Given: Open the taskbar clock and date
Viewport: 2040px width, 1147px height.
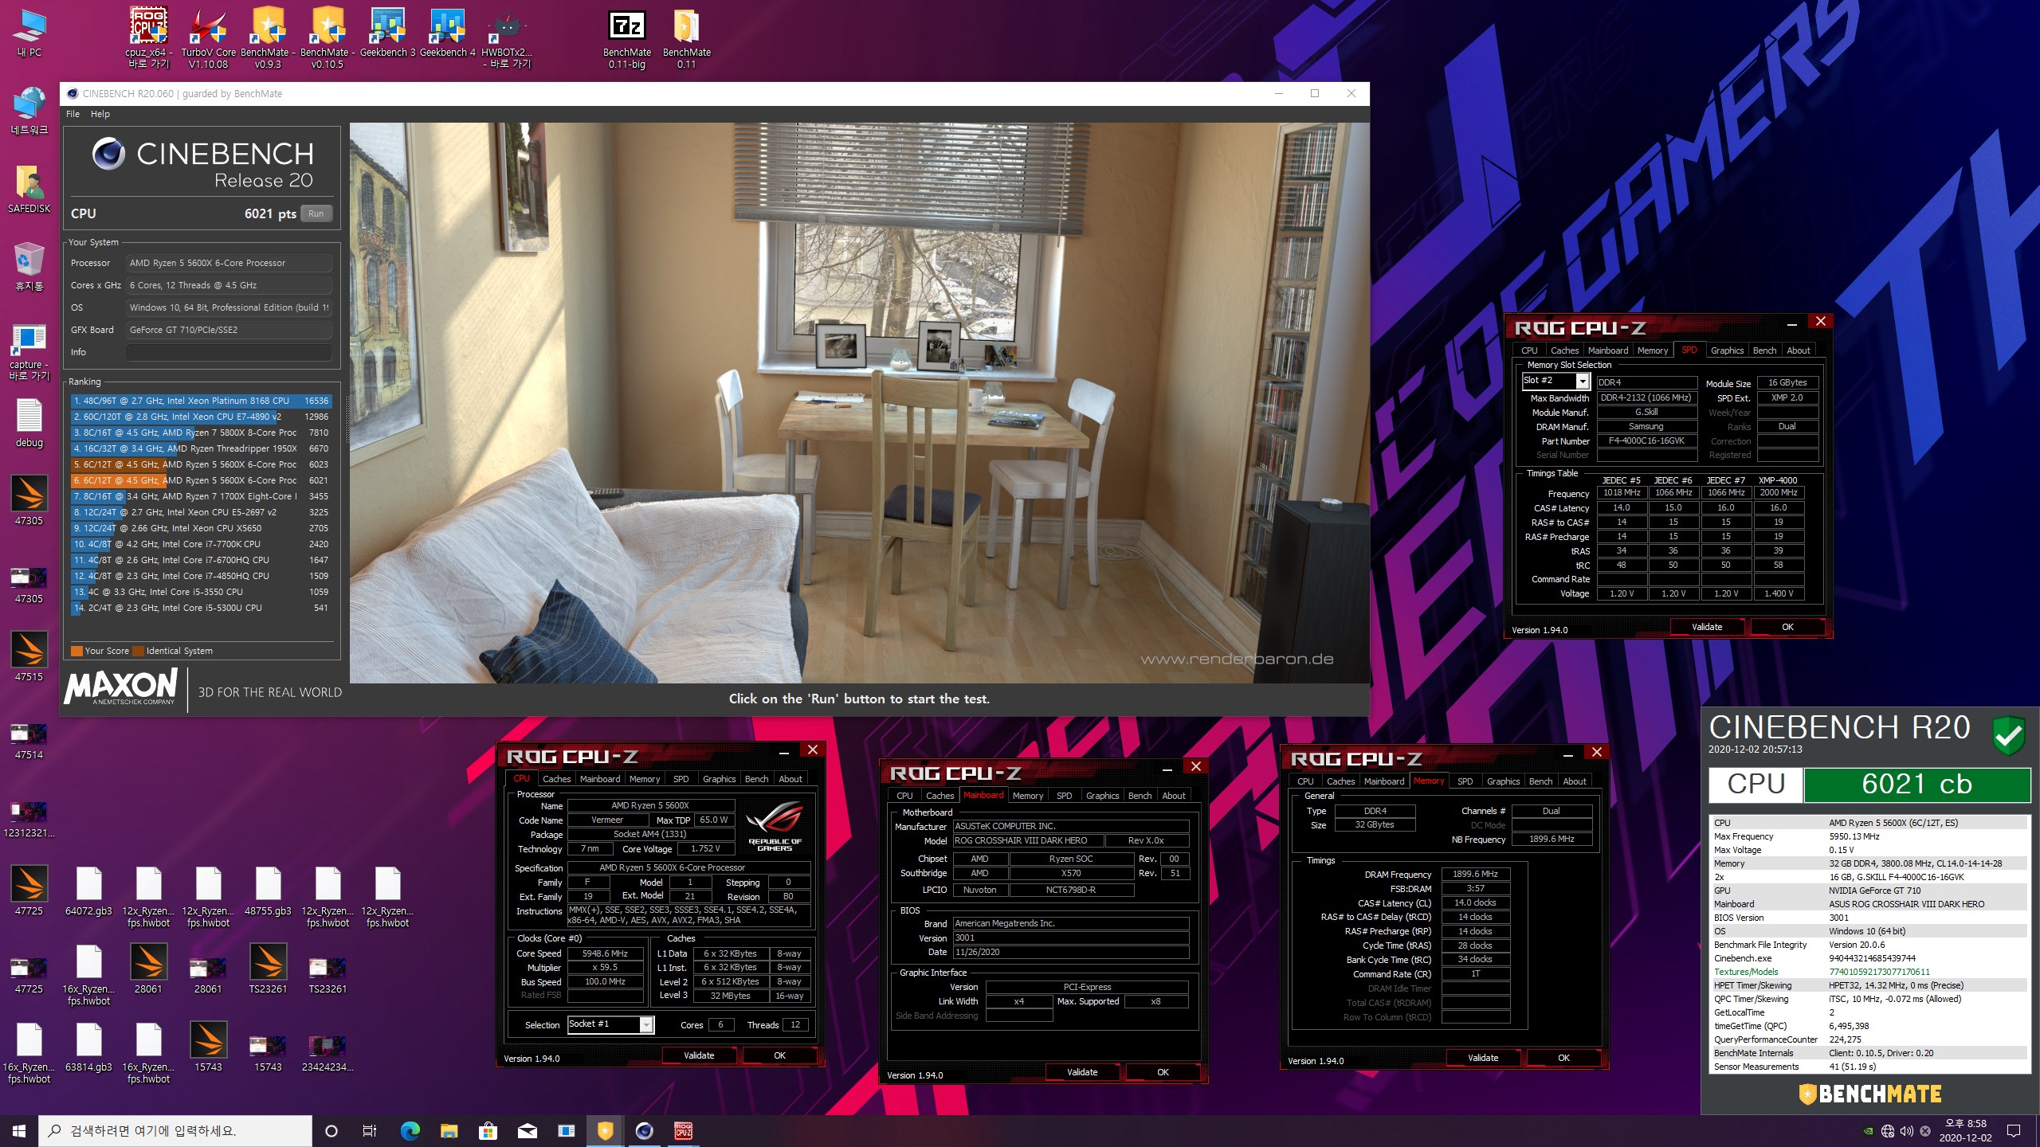Looking at the screenshot, I should [x=1965, y=1130].
